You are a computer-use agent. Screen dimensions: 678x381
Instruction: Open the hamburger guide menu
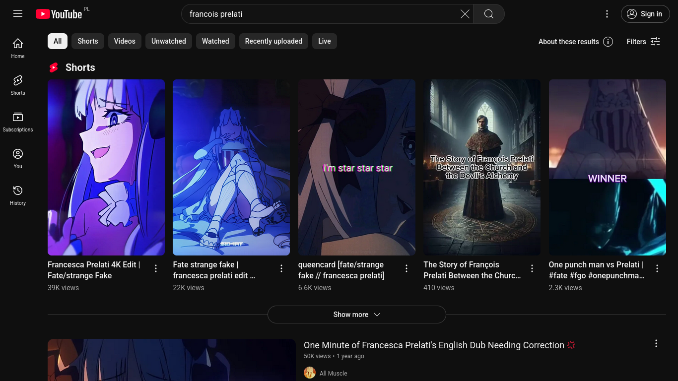pyautogui.click(x=18, y=14)
